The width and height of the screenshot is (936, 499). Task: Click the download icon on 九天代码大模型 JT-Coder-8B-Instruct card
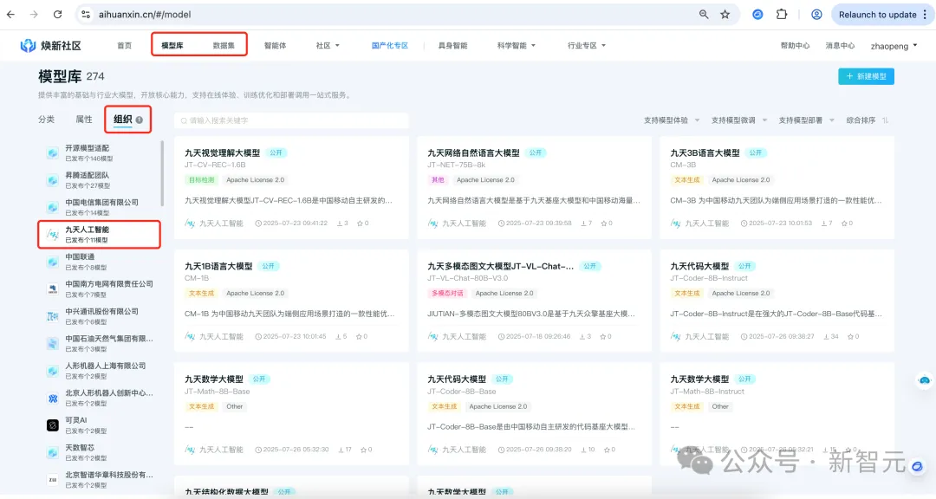pyautogui.click(x=827, y=337)
